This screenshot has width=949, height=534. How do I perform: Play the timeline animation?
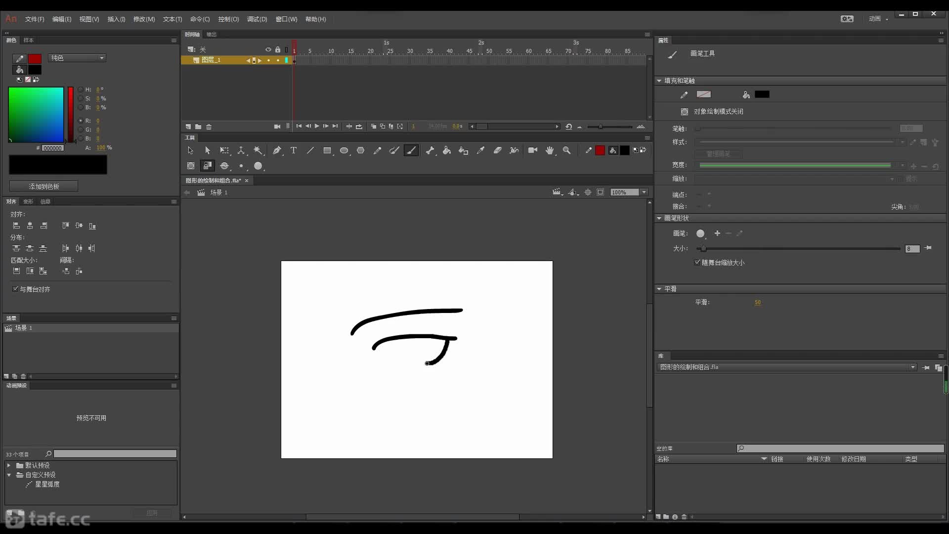317,127
